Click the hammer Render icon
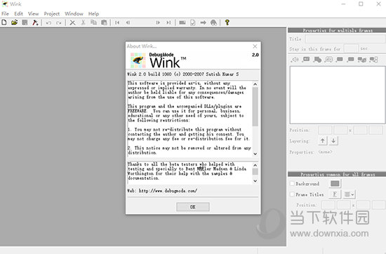 tap(35, 22)
